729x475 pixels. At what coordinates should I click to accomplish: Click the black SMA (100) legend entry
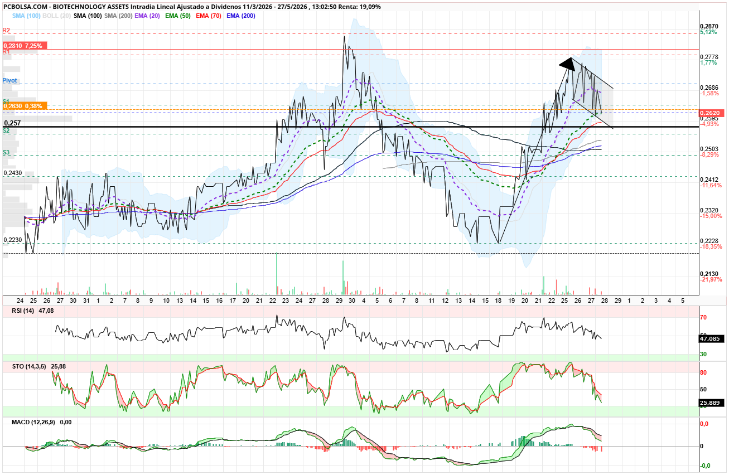pyautogui.click(x=88, y=16)
